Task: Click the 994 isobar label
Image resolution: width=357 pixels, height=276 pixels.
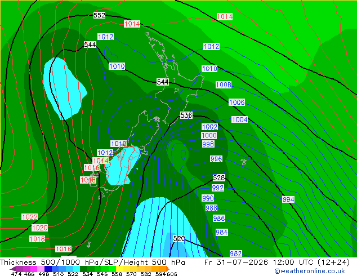Action: point(288,199)
